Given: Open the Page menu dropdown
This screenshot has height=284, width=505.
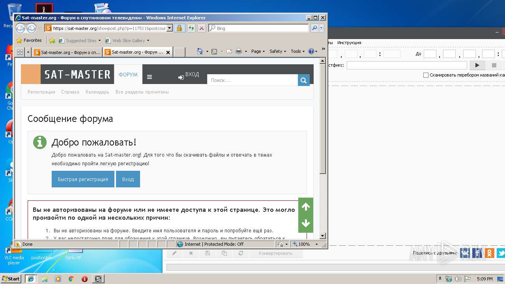Looking at the screenshot, I should tap(258, 51).
